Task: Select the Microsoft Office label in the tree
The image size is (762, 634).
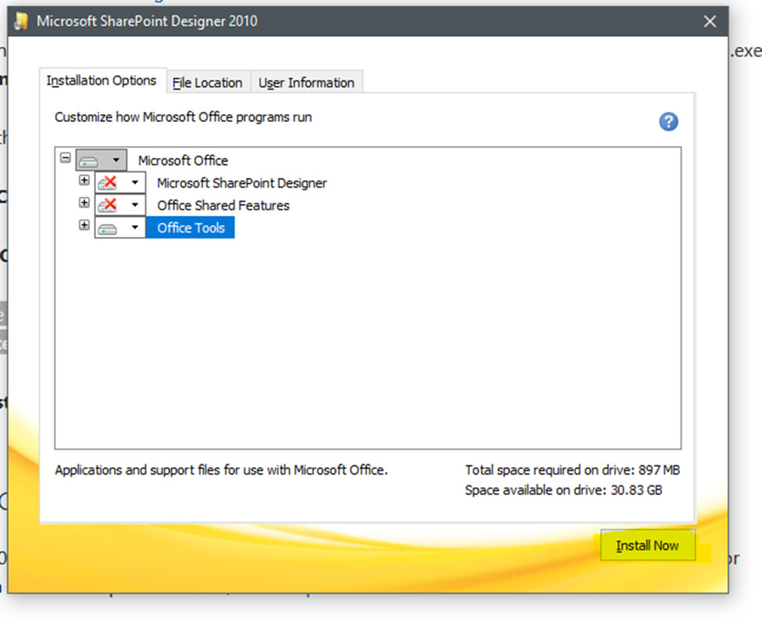Action: [183, 160]
